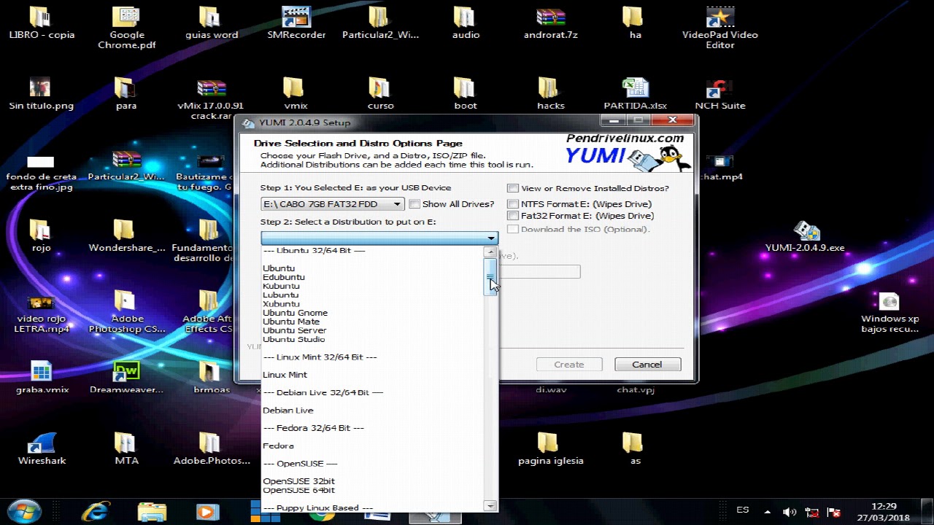Select the boot folder icon
The width and height of the screenshot is (934, 525).
(466, 93)
